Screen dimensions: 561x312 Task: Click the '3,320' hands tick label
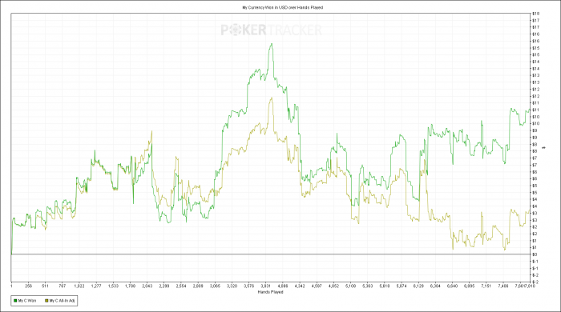click(232, 286)
